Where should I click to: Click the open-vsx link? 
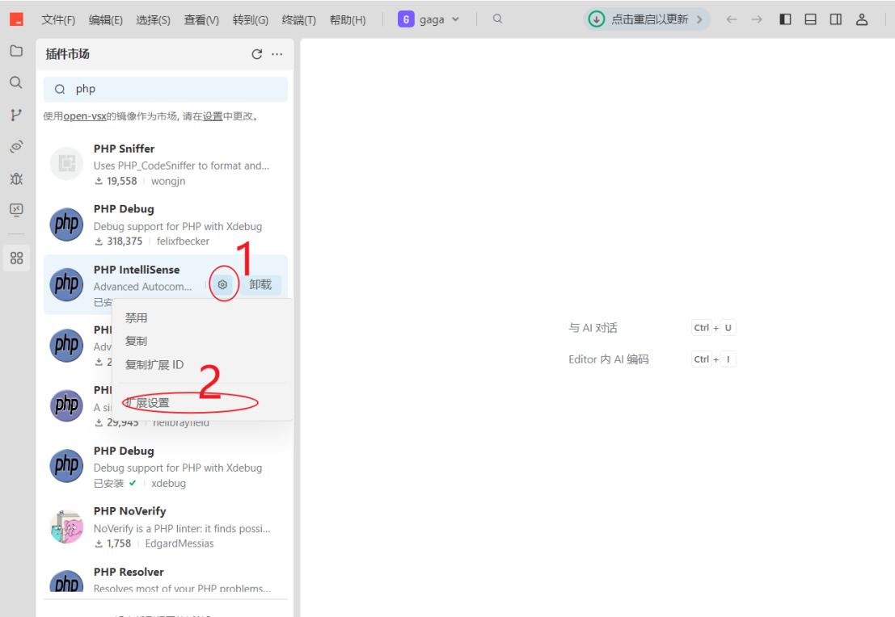84,116
